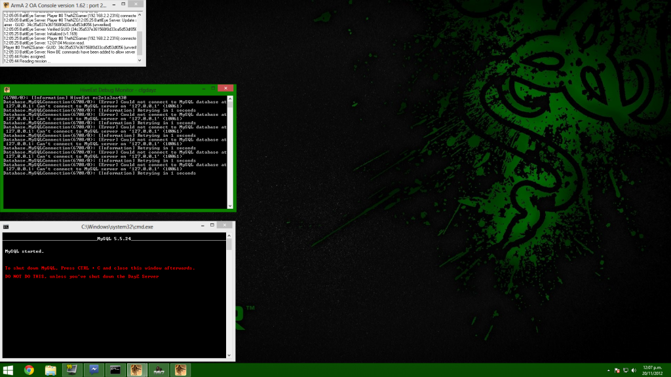The width and height of the screenshot is (671, 377).
Task: Open the Windows Start button
Action: pyautogui.click(x=8, y=370)
